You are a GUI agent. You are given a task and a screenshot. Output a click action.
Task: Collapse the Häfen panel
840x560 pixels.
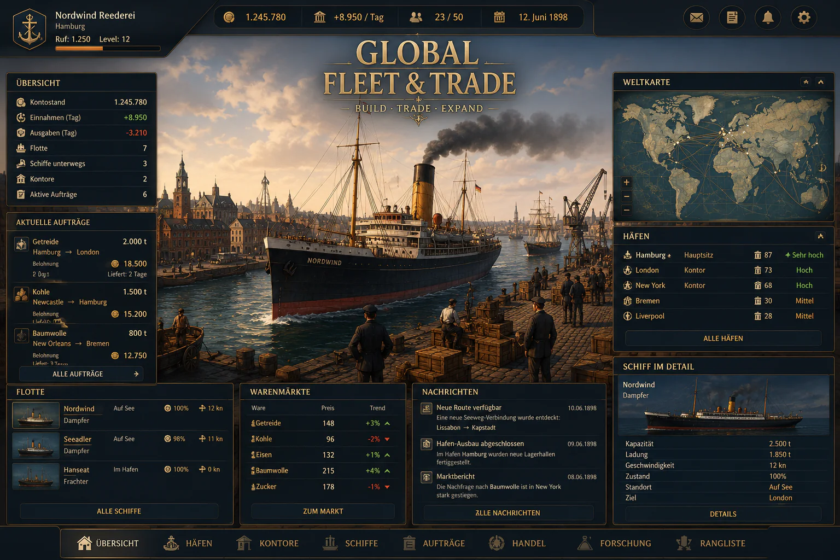click(x=820, y=236)
